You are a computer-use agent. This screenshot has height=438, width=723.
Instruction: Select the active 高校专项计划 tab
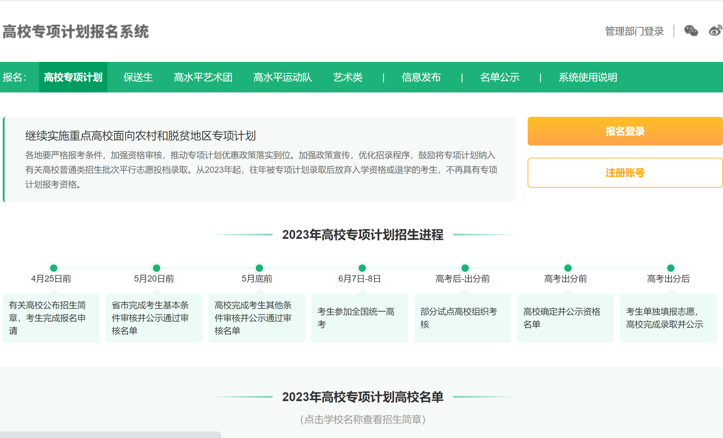(x=73, y=77)
